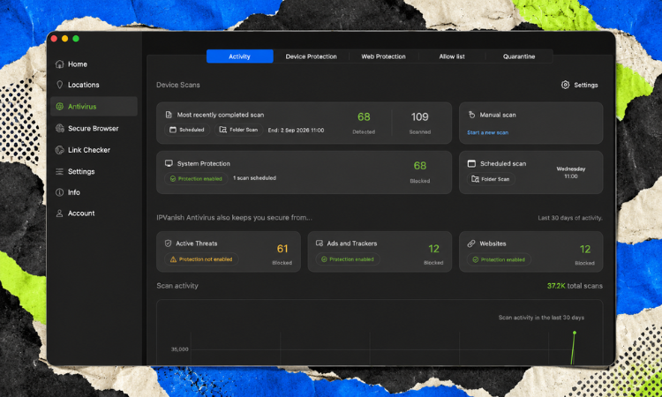This screenshot has width=662, height=397.
Task: Click the 37.2K total scans text
Action: tap(575, 286)
